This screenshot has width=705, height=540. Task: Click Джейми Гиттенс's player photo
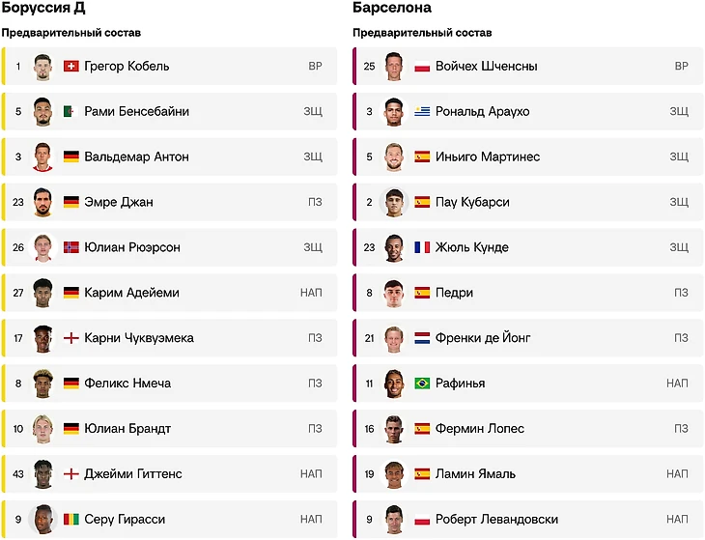pos(42,474)
